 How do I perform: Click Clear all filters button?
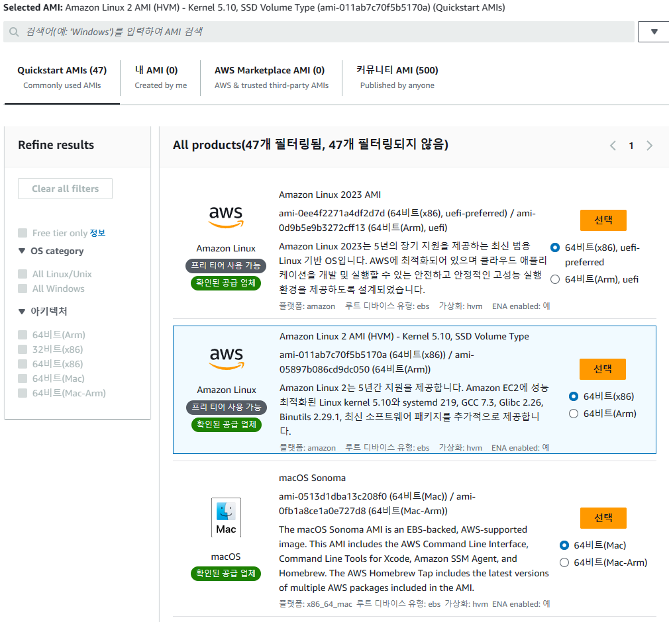pos(66,189)
